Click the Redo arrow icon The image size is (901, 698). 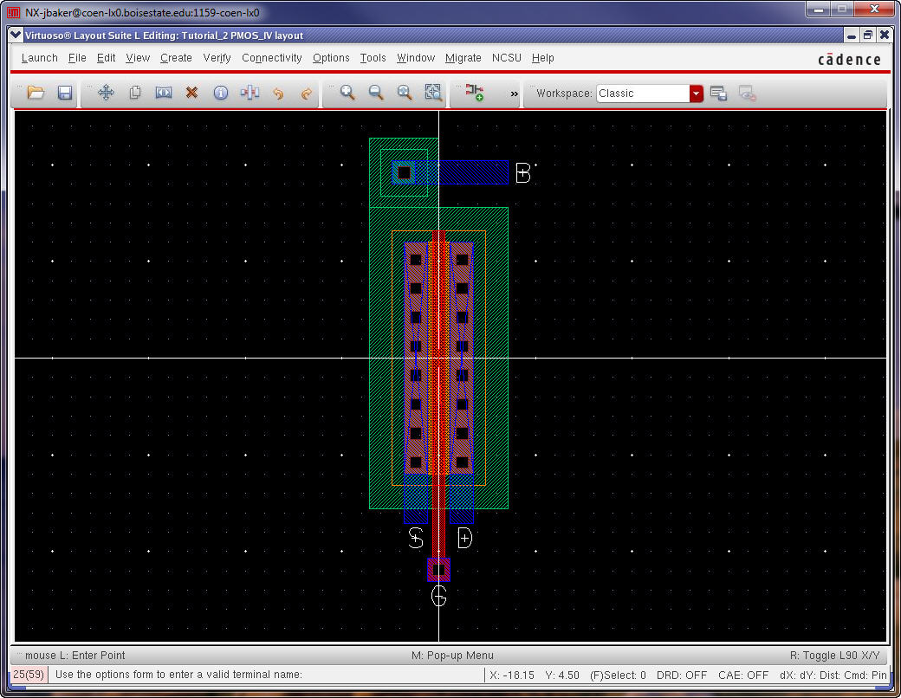tap(306, 93)
